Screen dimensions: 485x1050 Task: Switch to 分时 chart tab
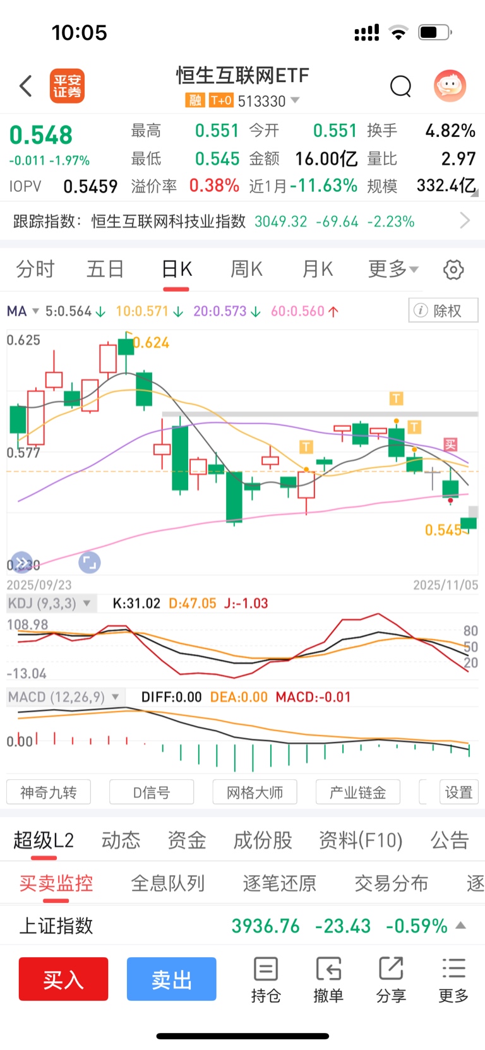click(35, 270)
